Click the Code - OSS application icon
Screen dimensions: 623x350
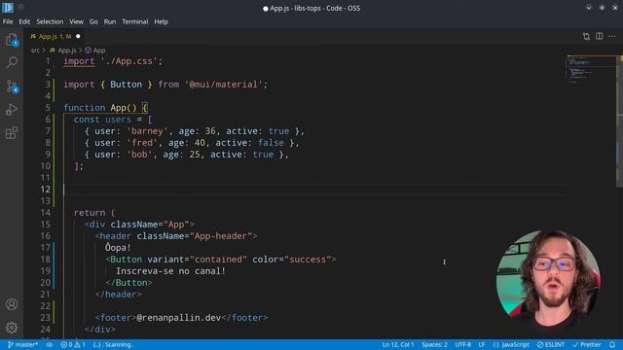coord(8,8)
